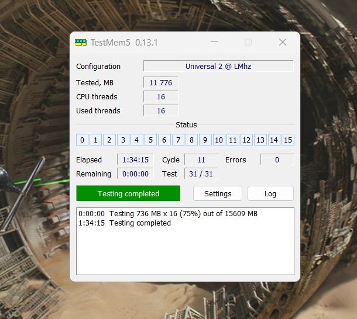Image resolution: width=357 pixels, height=319 pixels.
Task: Select thread status box 15
Action: [288, 140]
